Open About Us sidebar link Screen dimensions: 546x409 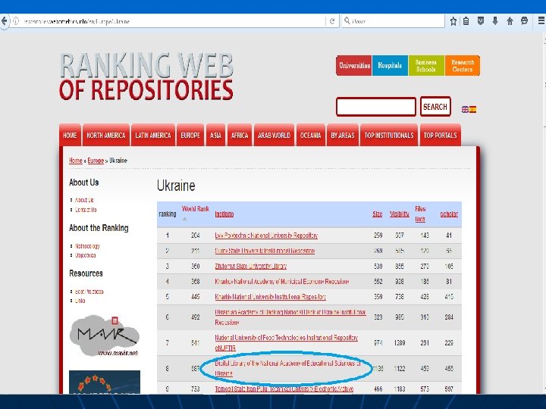coord(84,200)
